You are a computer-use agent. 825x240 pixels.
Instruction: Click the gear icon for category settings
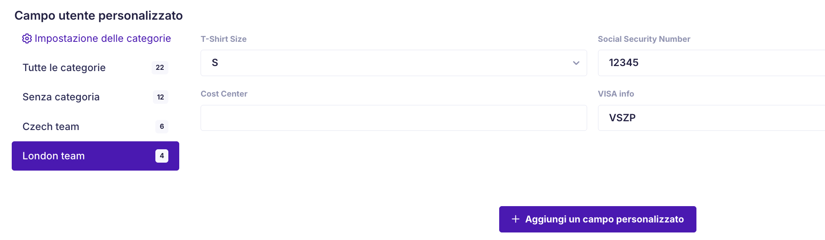(27, 38)
